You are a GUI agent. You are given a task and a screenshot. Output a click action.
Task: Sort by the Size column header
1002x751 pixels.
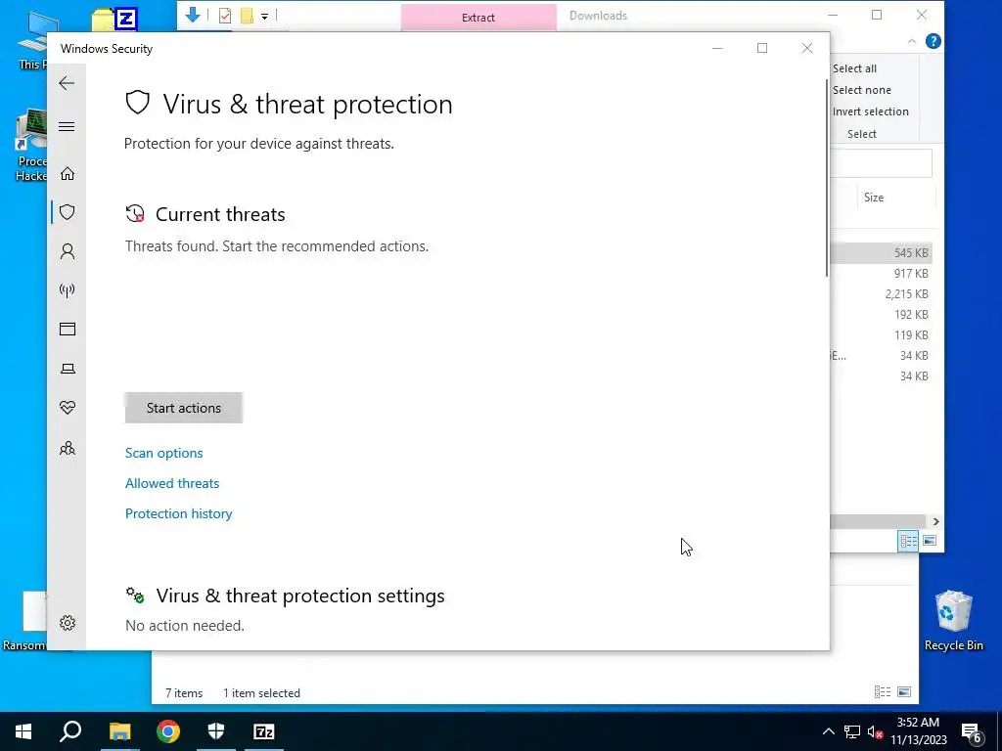(x=874, y=198)
